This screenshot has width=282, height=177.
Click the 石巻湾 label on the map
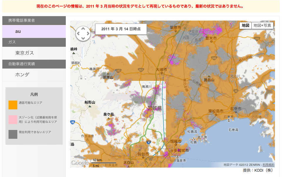click(x=233, y=130)
